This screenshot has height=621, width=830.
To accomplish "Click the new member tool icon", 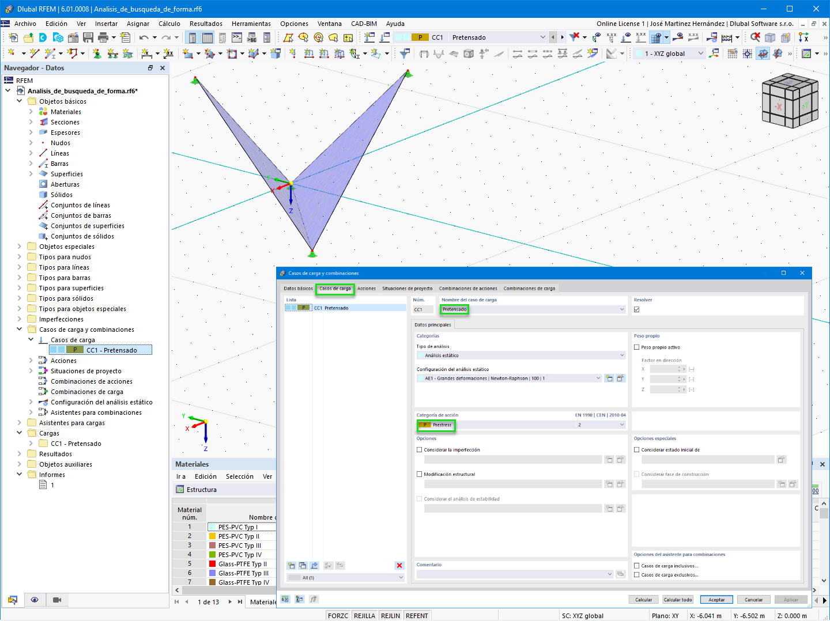I will click(x=50, y=54).
